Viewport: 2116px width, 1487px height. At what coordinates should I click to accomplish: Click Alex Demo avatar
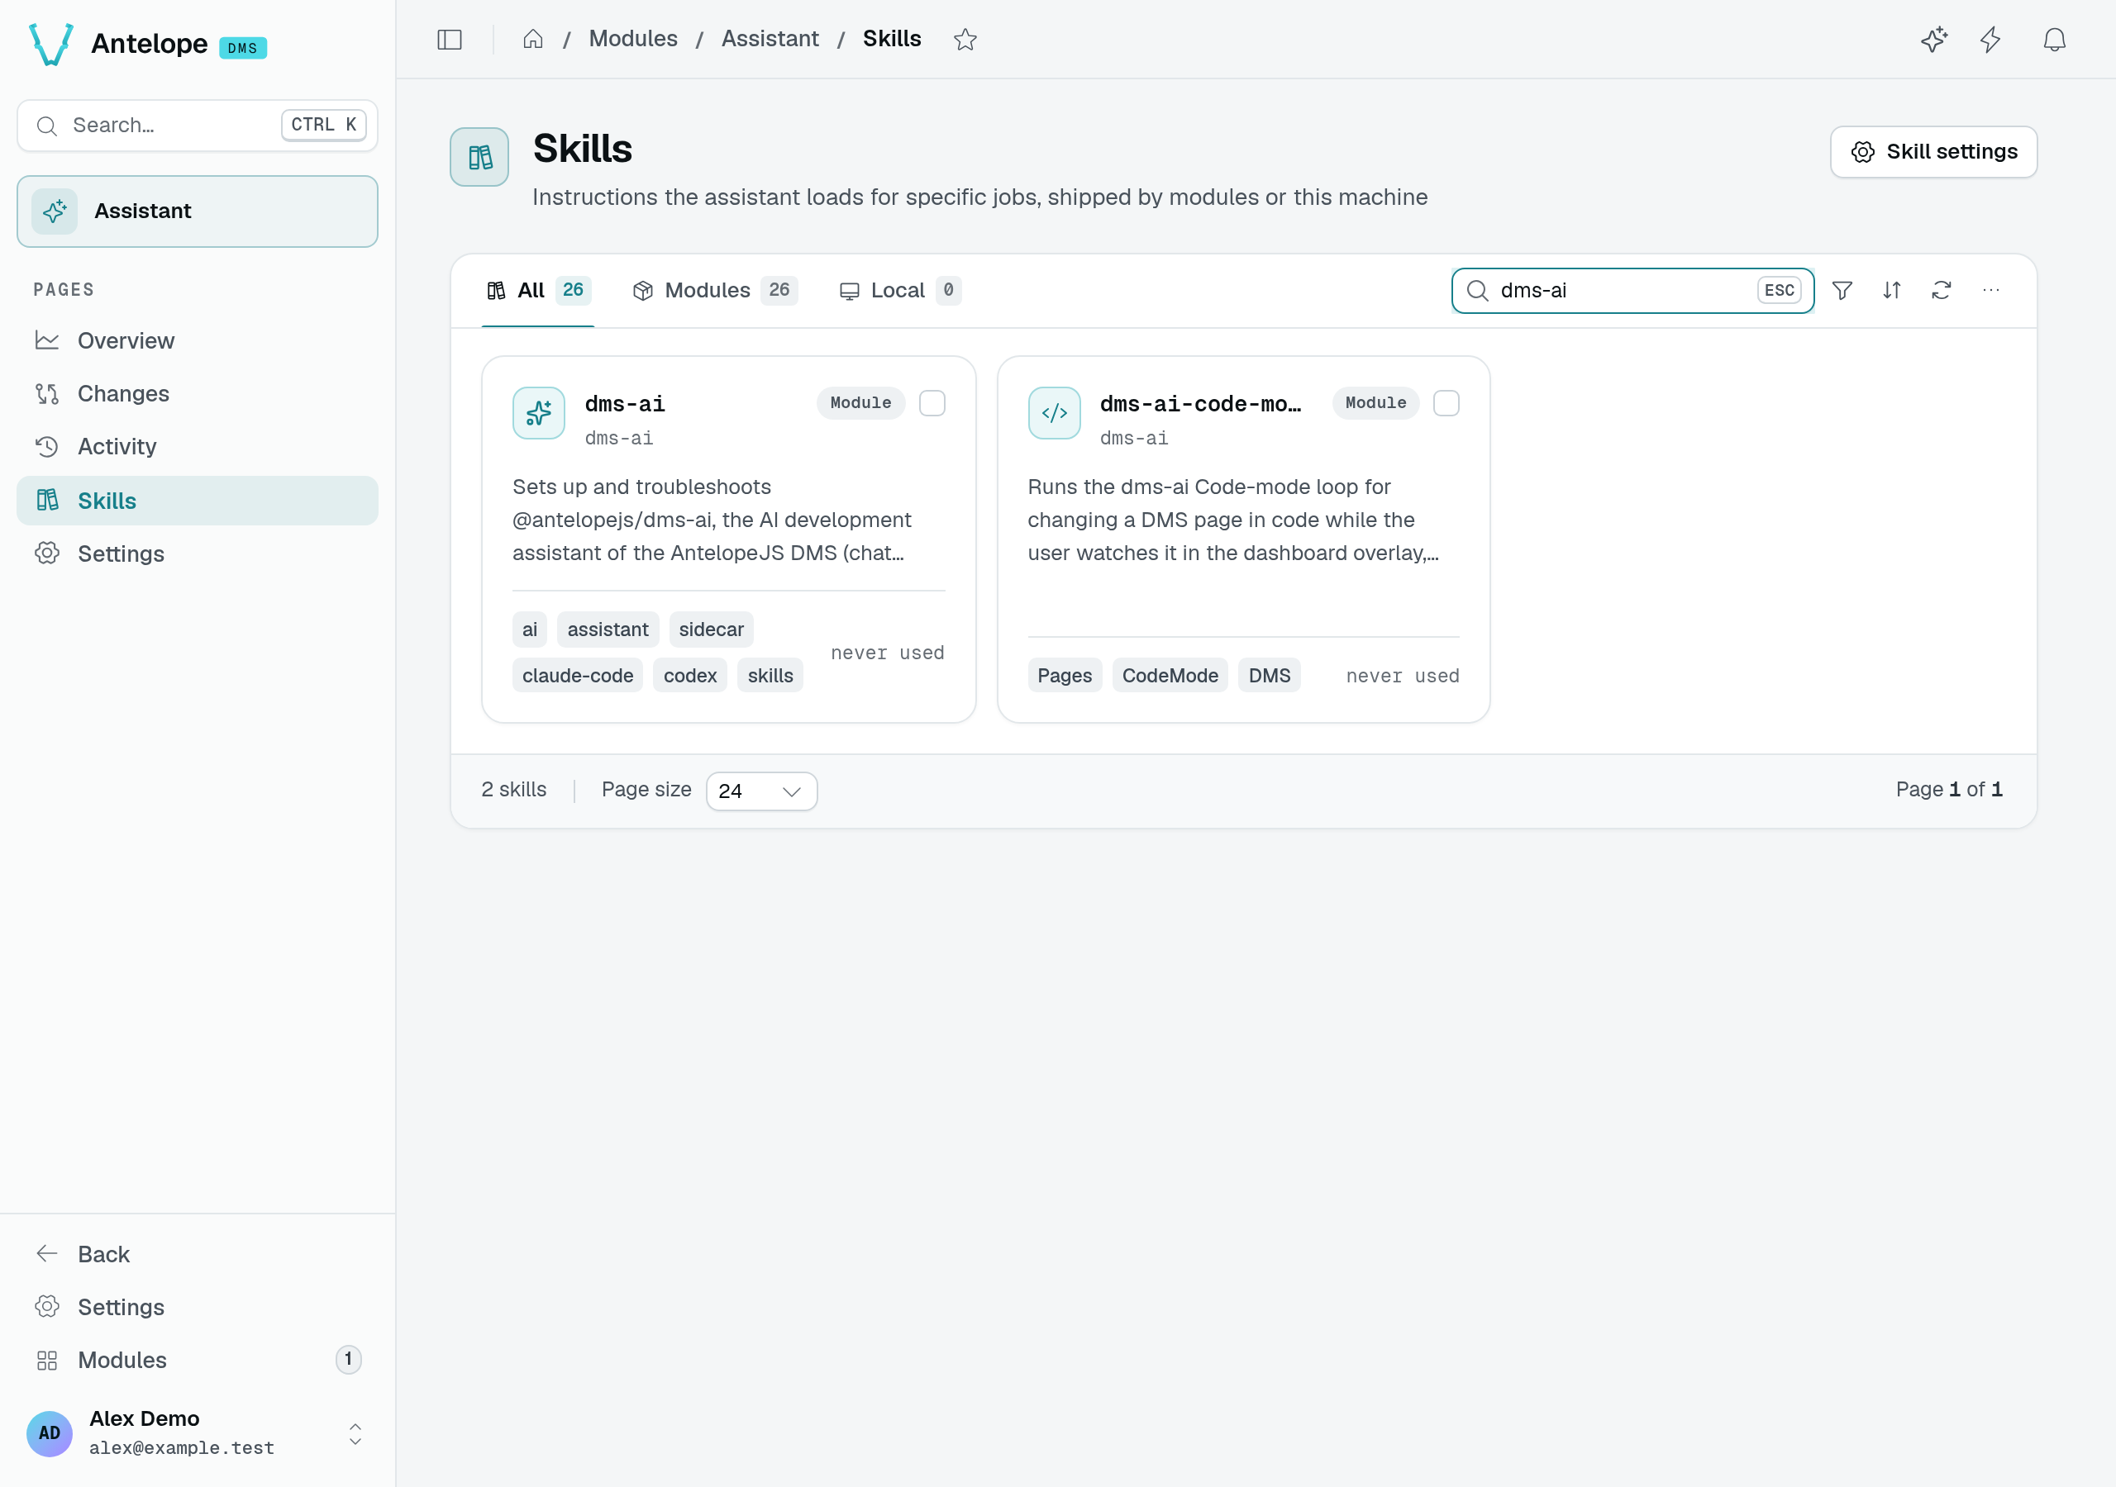[50, 1432]
